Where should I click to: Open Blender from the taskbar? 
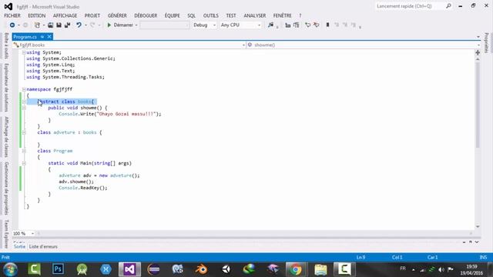201,269
